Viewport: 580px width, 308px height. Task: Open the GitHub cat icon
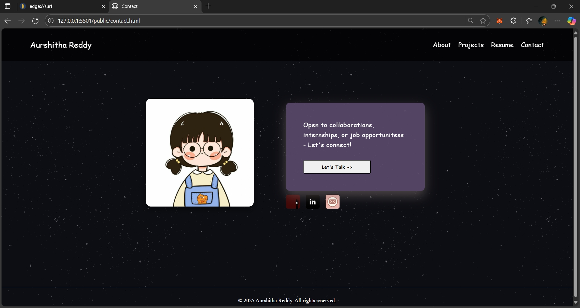point(293,202)
